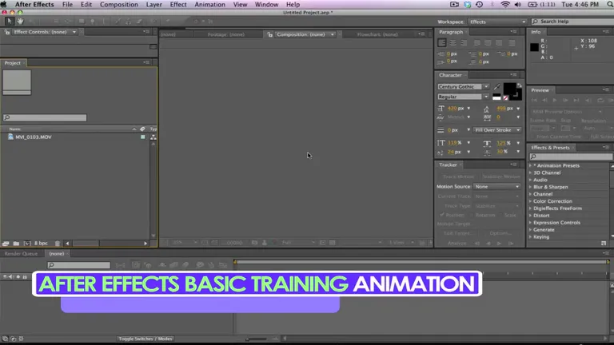Create a new composition from Project panel
614x345 pixels.
[27, 244]
